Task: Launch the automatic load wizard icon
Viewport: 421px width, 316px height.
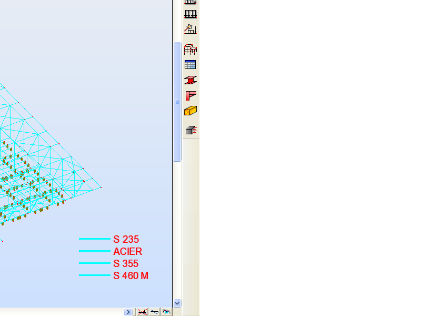Action: click(191, 29)
